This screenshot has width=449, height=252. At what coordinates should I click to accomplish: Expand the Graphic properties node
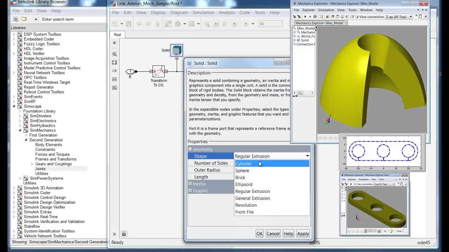point(190,191)
